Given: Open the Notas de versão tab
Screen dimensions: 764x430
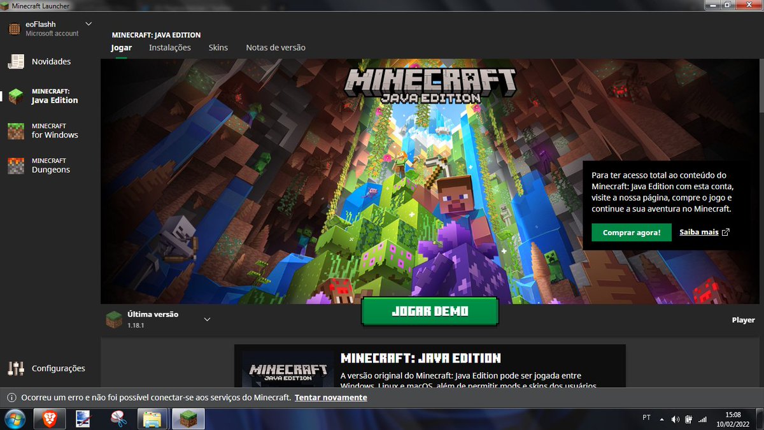Looking at the screenshot, I should 276,48.
